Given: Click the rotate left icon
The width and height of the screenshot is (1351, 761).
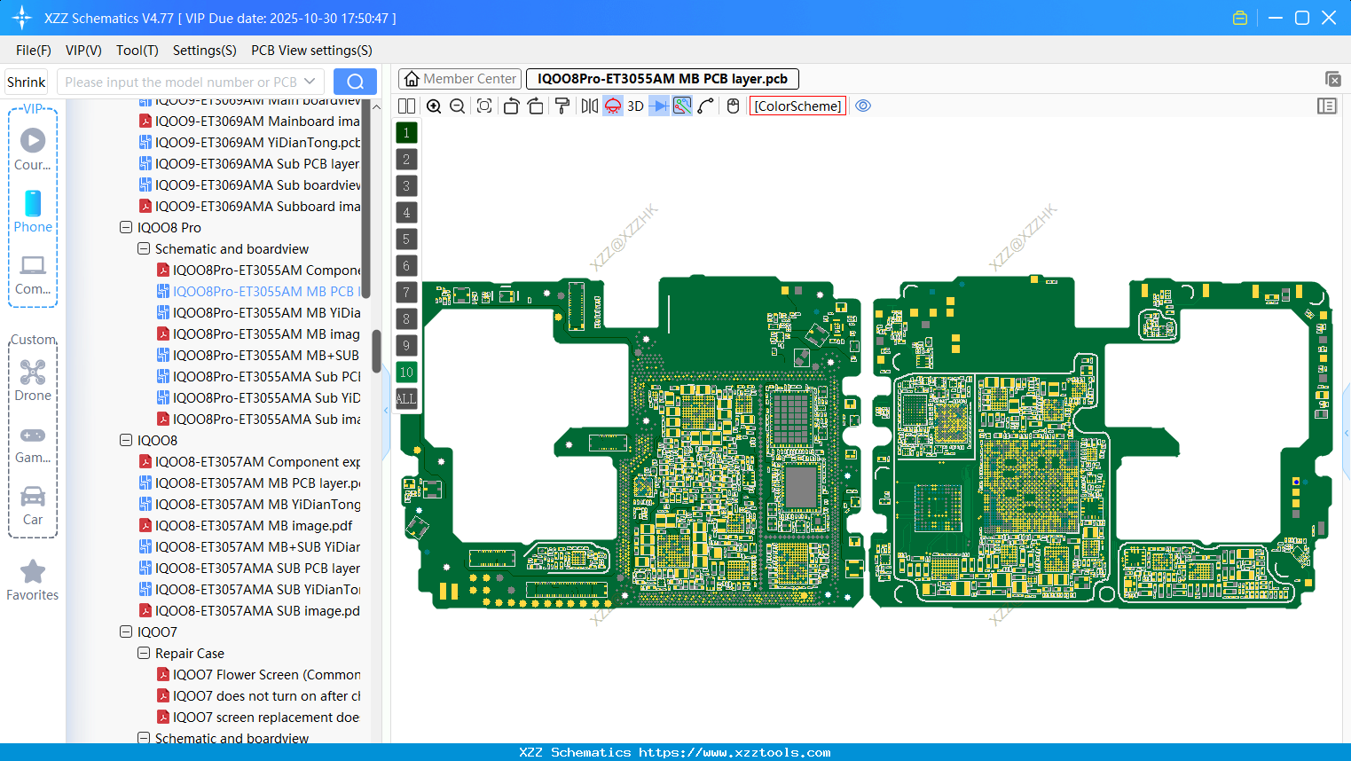Looking at the screenshot, I should [511, 106].
